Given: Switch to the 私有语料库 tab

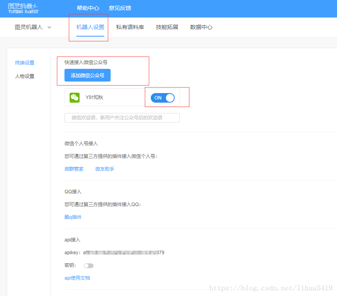Looking at the screenshot, I should [x=130, y=27].
